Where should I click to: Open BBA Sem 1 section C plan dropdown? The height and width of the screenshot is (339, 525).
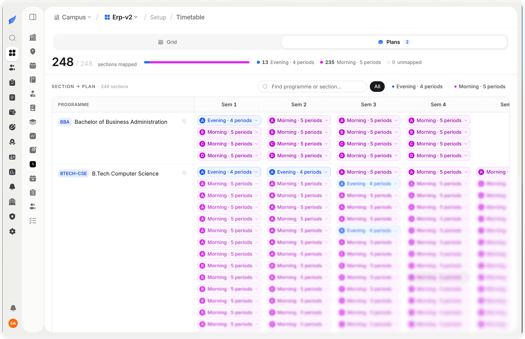(229, 144)
